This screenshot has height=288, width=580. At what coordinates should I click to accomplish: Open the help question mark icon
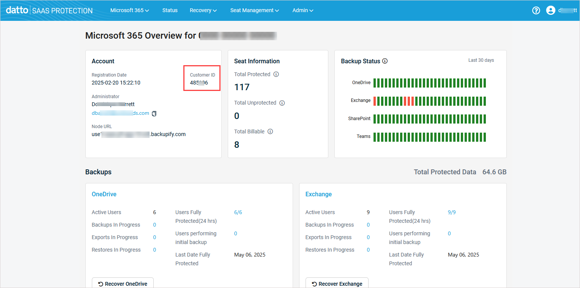(x=536, y=10)
